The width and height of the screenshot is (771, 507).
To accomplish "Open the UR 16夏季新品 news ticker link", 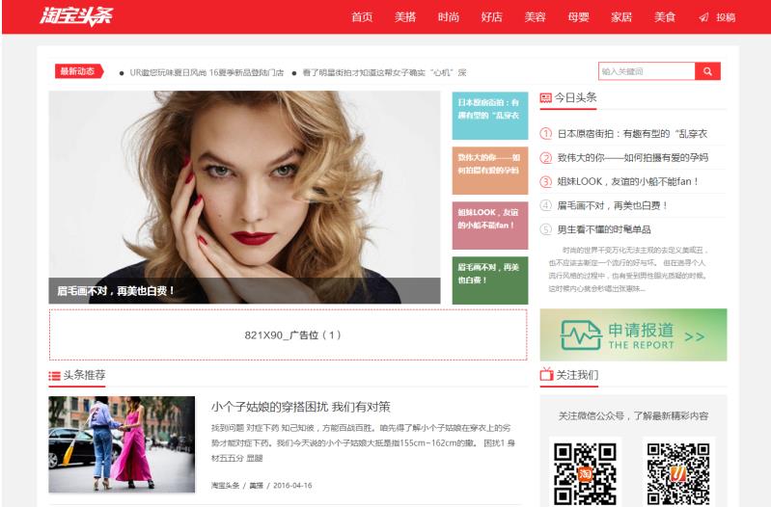I will [207, 72].
